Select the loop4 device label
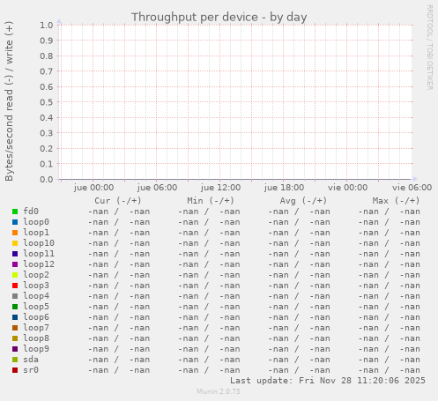Screen dimensions: 438x401 point(36,296)
